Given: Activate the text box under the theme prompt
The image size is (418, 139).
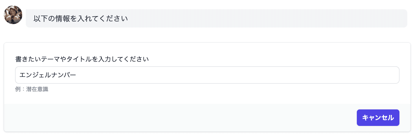Looking at the screenshot, I should (x=207, y=75).
